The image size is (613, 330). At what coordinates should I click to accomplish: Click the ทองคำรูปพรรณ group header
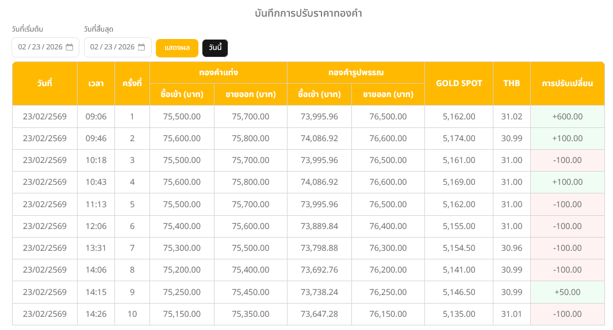click(355, 73)
